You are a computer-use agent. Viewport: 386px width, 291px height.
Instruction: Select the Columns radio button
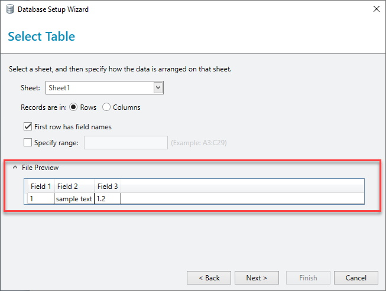pyautogui.click(x=106, y=107)
